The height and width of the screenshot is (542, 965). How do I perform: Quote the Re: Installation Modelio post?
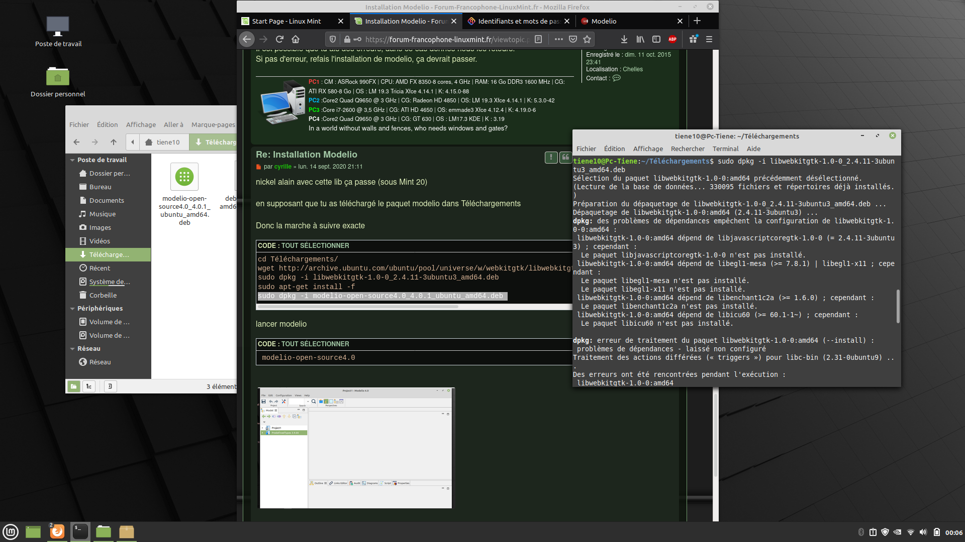tap(565, 158)
